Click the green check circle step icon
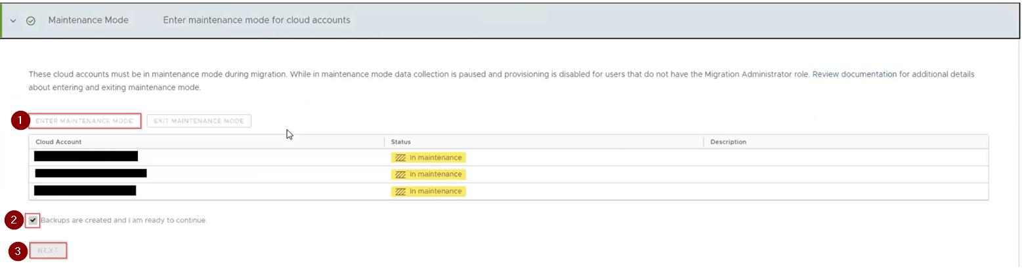 pos(30,20)
